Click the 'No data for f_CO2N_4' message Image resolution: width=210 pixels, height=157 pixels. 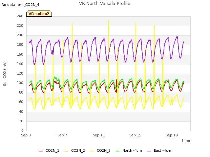20,5
